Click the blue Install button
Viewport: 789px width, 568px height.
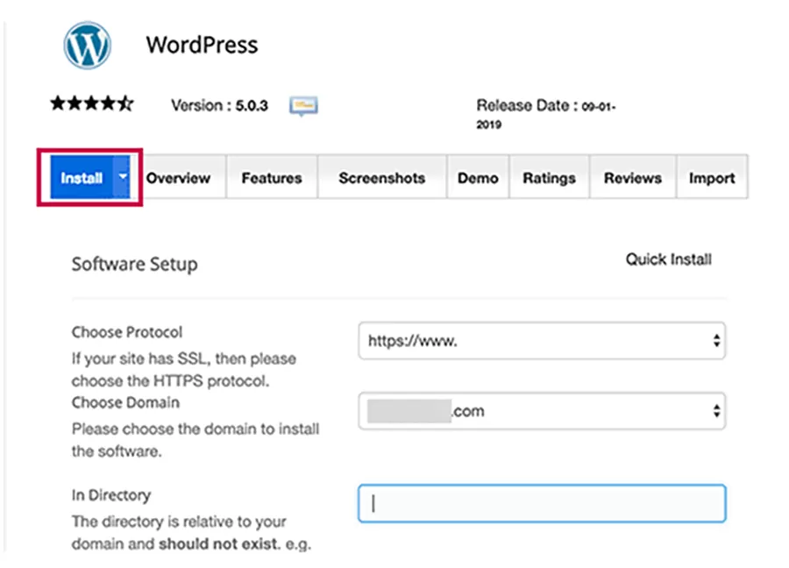[x=82, y=178]
